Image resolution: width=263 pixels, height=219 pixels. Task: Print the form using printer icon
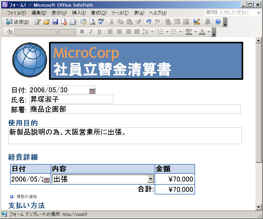pyautogui.click(x=83, y=22)
